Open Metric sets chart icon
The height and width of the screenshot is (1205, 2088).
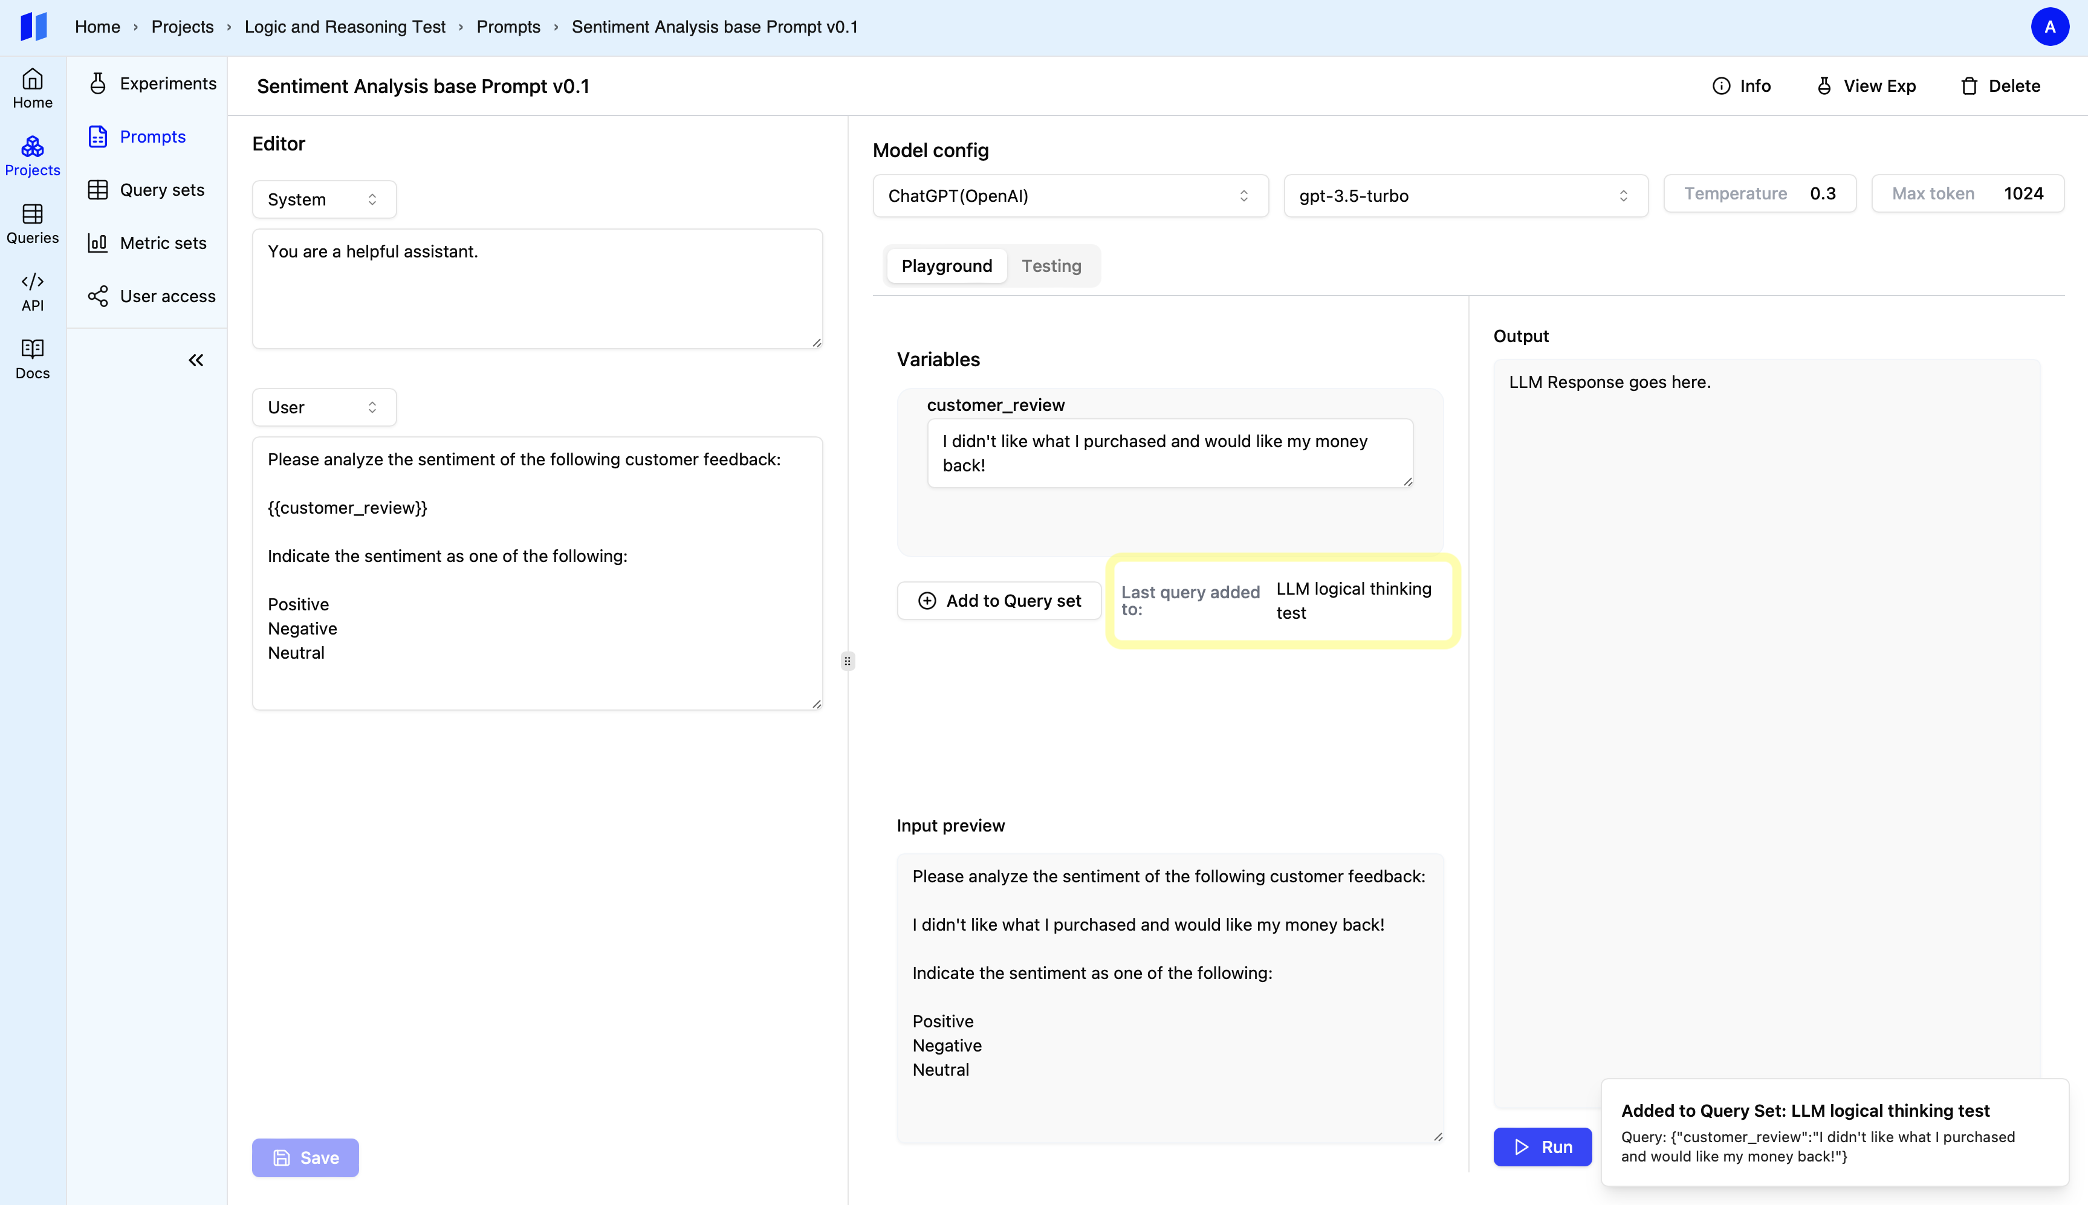coord(98,244)
